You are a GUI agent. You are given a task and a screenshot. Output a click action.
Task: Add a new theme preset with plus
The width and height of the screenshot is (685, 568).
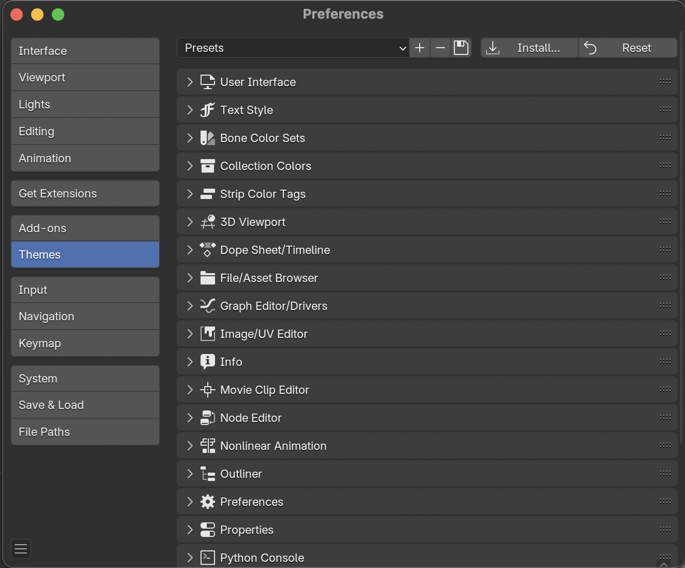point(420,48)
